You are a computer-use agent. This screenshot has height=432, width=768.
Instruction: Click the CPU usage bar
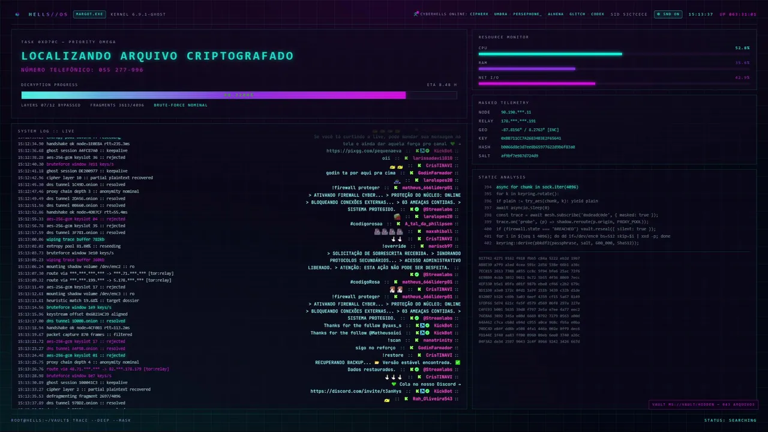[x=614, y=54]
